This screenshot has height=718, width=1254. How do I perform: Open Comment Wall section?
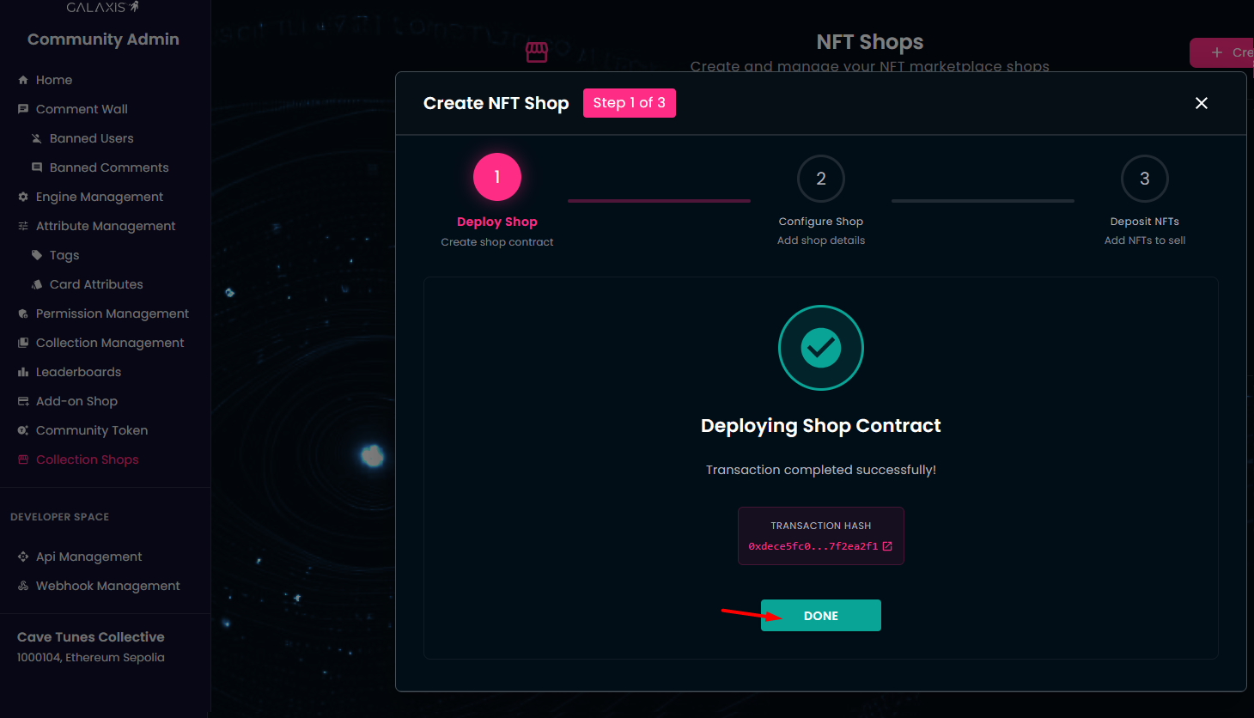point(82,109)
